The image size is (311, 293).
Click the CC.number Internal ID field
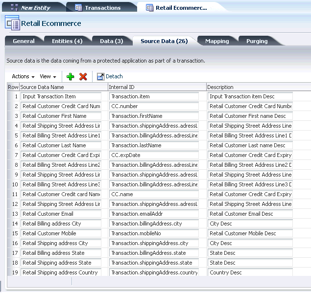point(153,106)
